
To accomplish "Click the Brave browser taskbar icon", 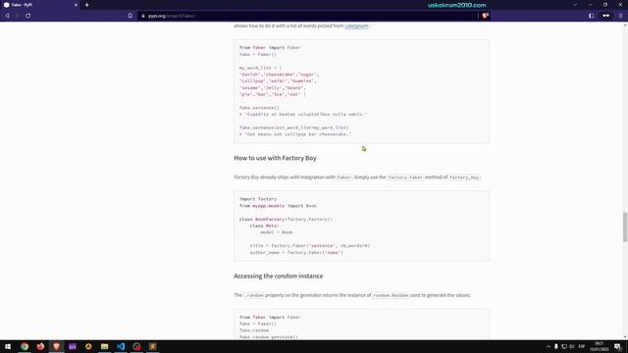I will 57,346.
